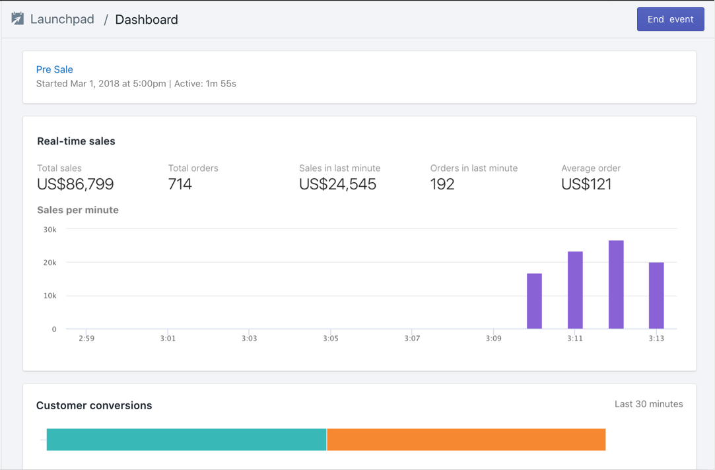Click Orders in last minute value 192
Image resolution: width=715 pixels, height=470 pixels.
pos(442,184)
